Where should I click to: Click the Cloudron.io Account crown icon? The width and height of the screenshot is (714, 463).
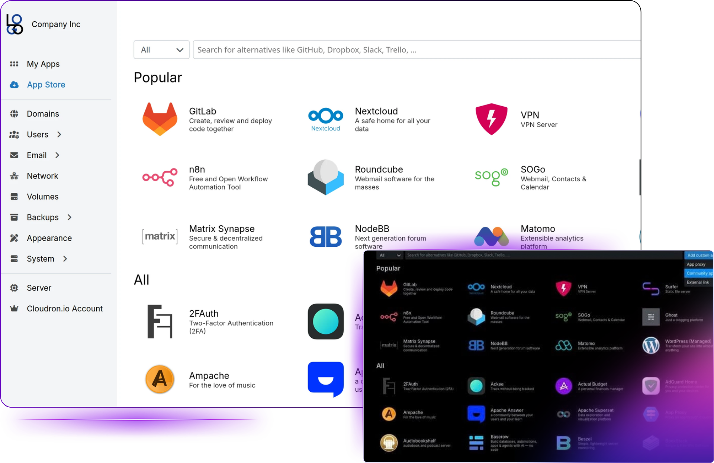coord(14,308)
